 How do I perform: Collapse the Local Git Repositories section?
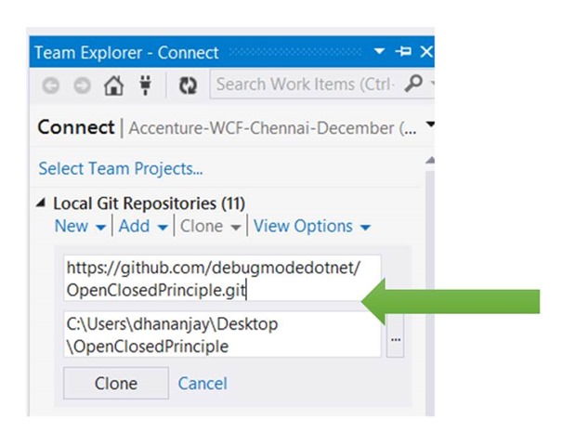[x=41, y=203]
